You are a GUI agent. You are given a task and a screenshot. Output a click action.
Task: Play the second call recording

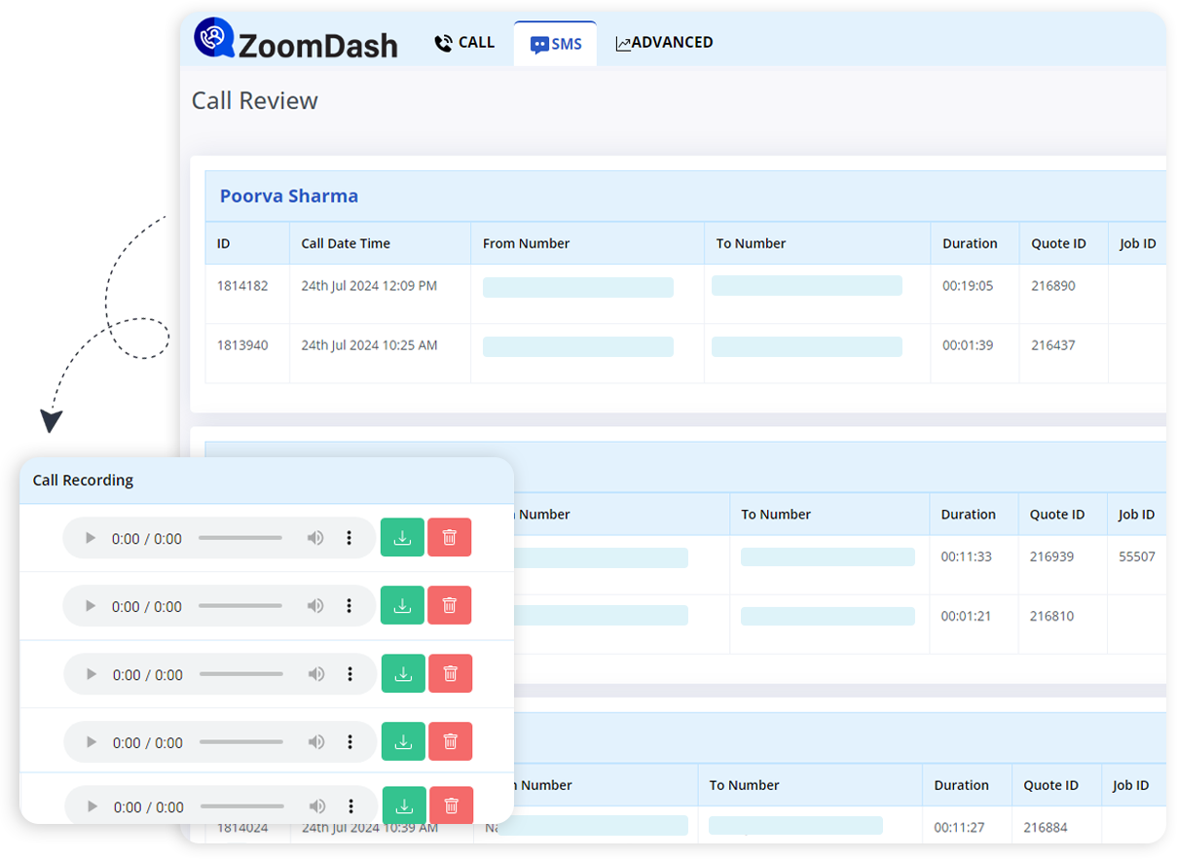91,606
